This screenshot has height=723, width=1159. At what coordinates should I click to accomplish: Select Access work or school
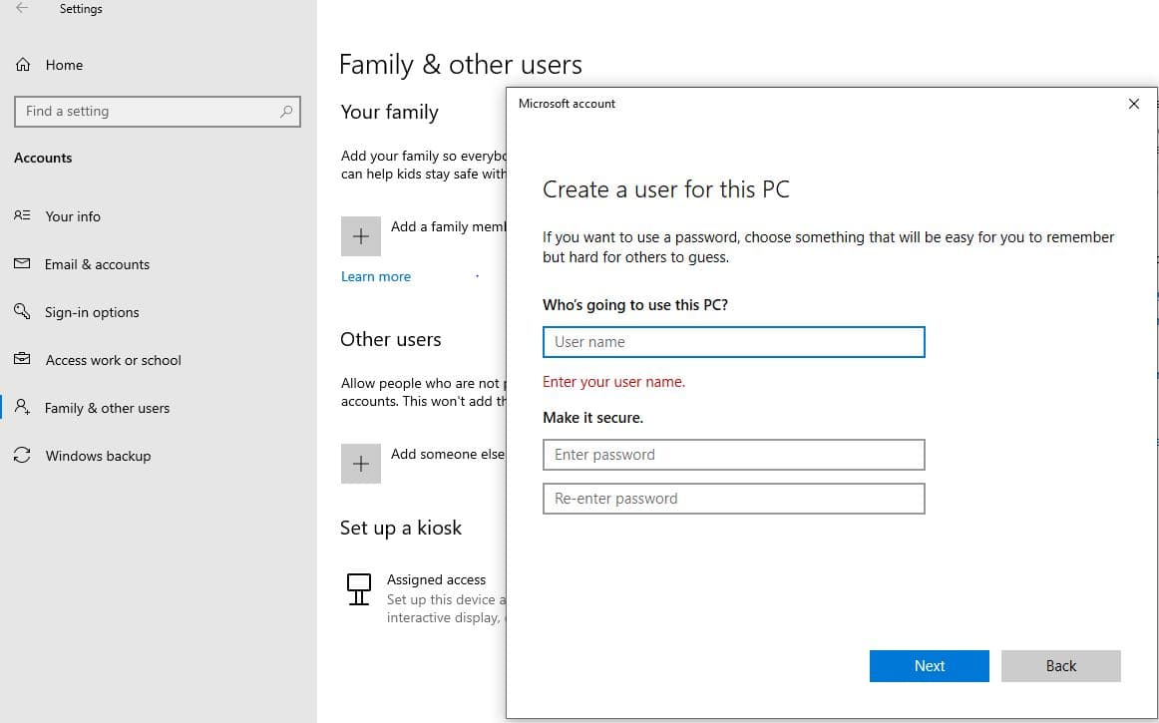pyautogui.click(x=113, y=360)
